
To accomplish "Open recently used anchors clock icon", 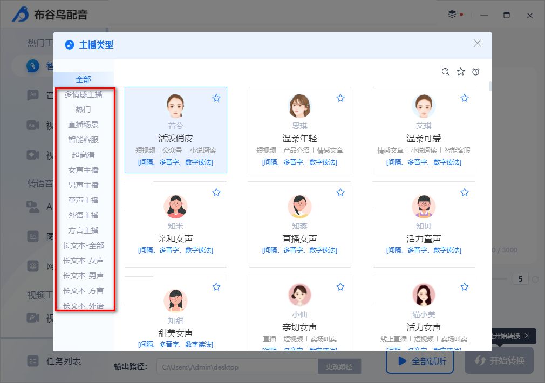I will tap(476, 72).
